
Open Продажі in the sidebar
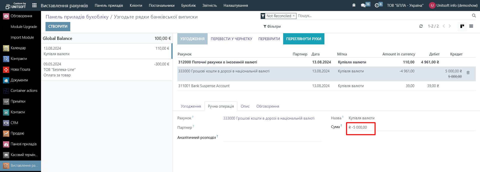(x=21, y=133)
